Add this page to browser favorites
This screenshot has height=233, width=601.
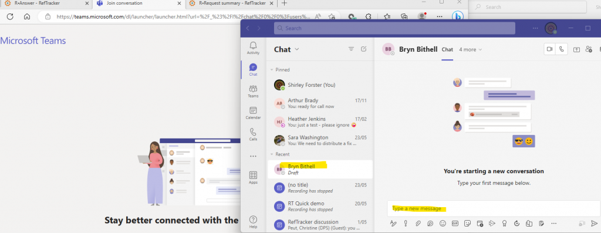(332, 16)
